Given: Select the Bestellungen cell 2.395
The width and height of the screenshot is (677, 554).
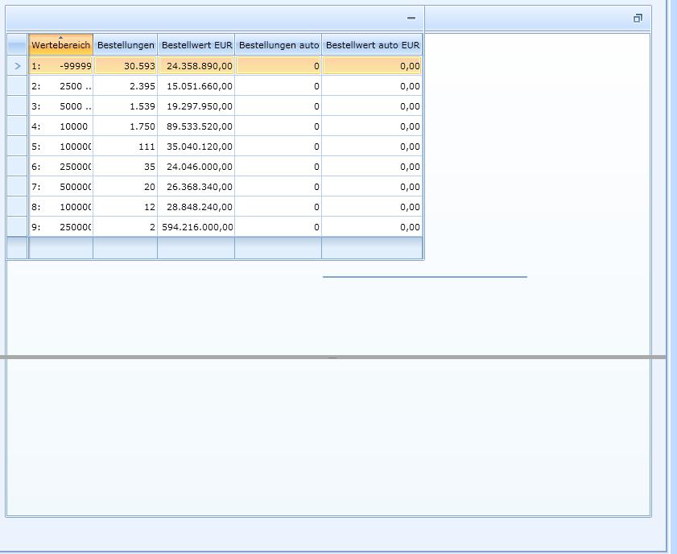Looking at the screenshot, I should [126, 86].
